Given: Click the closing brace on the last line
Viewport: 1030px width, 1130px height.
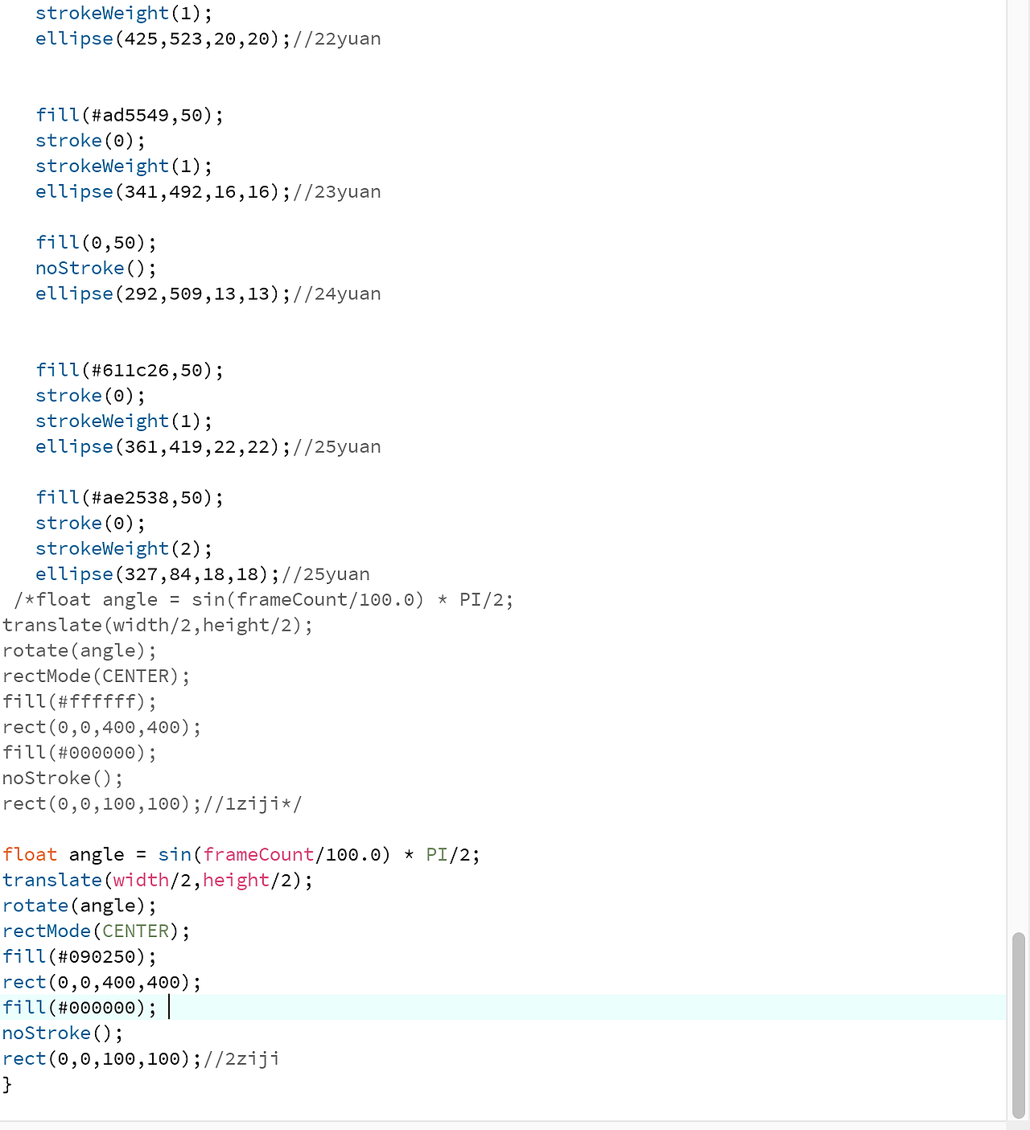Looking at the screenshot, I should pos(7,1084).
